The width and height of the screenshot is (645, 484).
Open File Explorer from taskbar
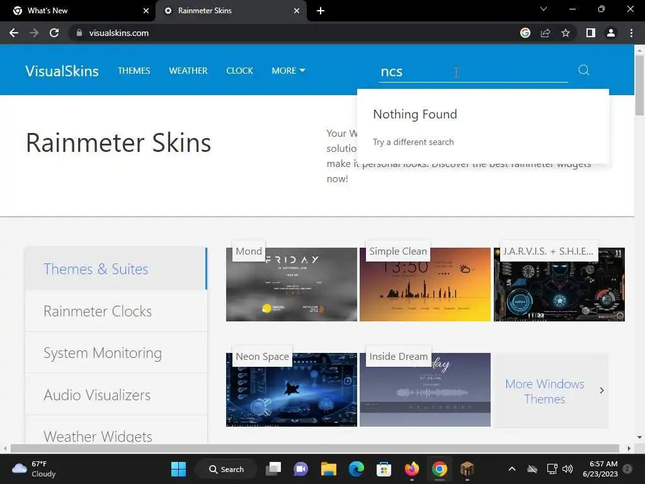329,469
